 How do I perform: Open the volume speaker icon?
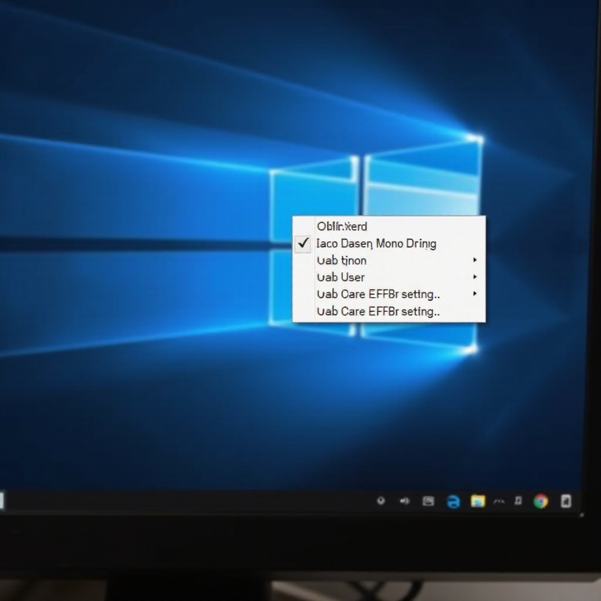coord(404,501)
